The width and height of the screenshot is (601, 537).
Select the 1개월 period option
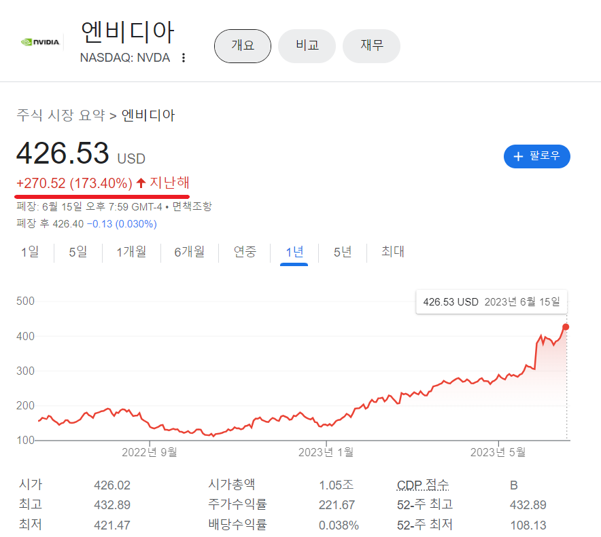pos(131,251)
